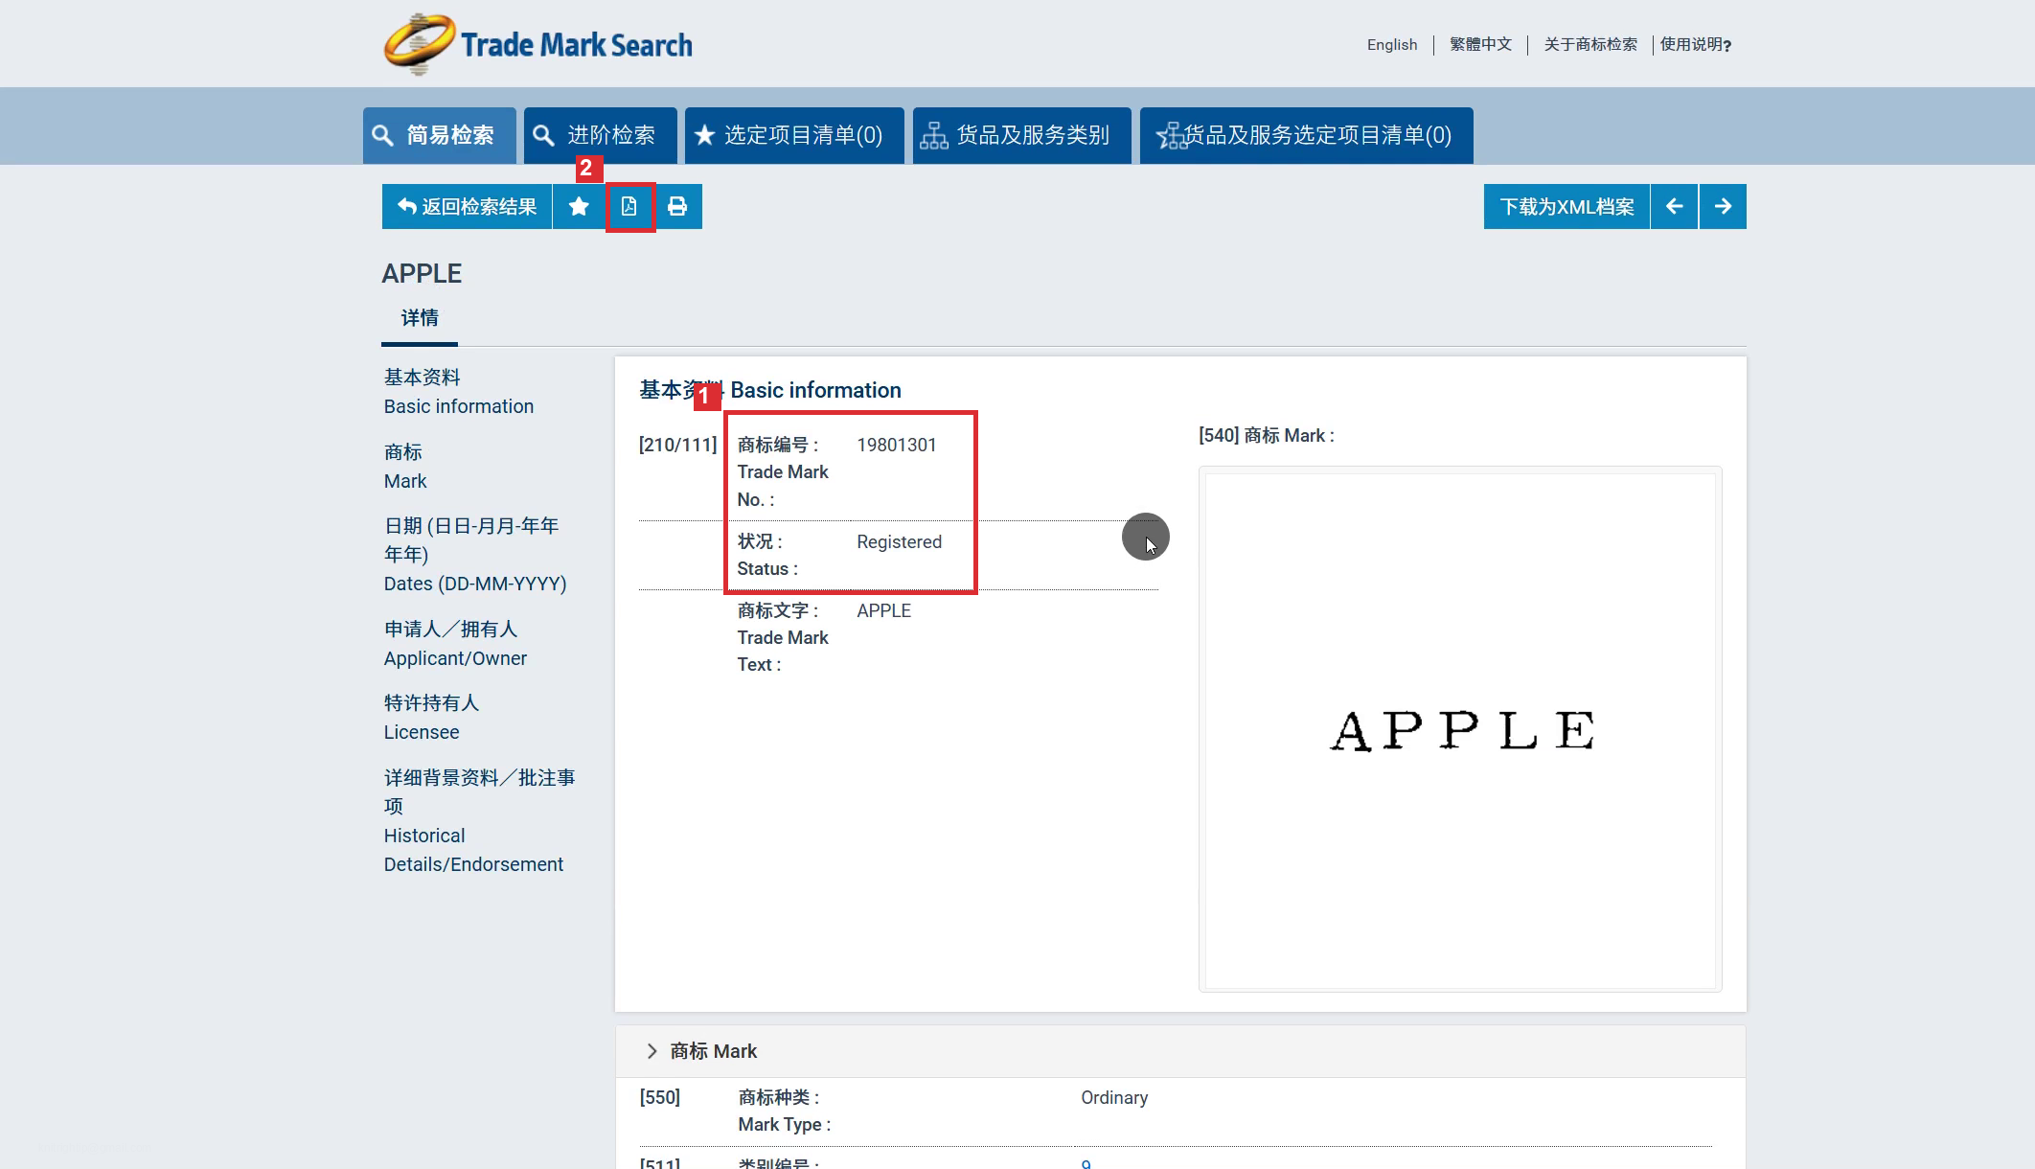Open the 简易检索 simple search tab

[x=440, y=135]
